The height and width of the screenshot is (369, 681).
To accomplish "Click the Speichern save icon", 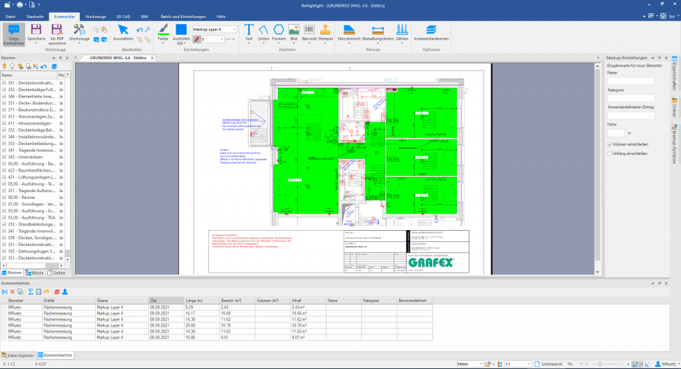I will click(36, 31).
